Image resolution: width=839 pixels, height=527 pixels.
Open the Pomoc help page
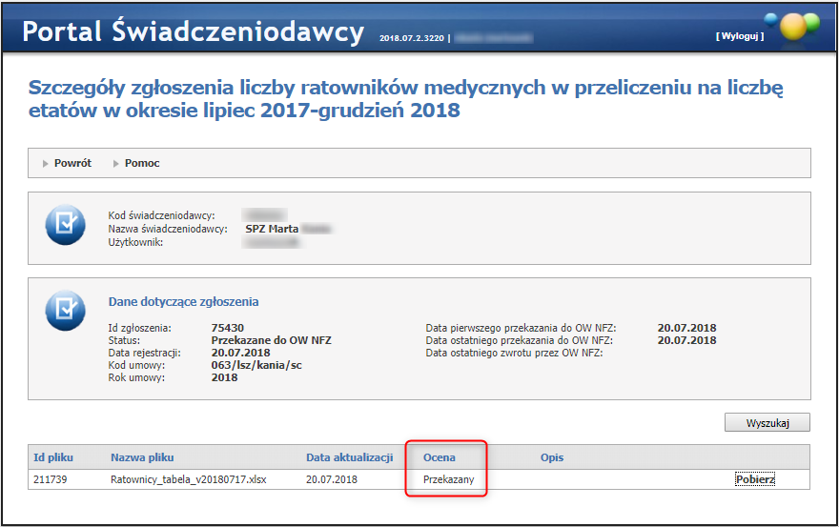142,163
